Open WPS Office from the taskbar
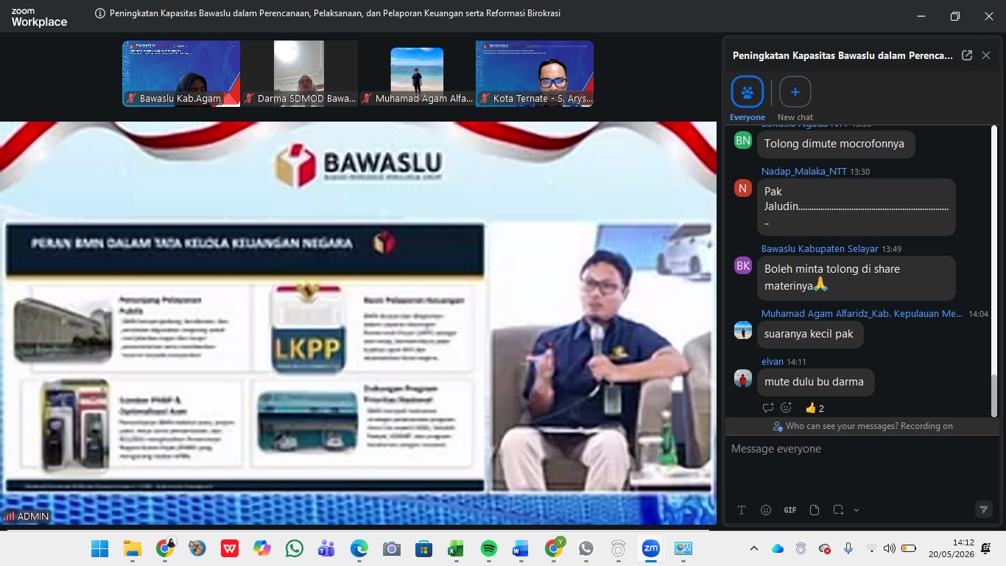Screen dimensions: 1006x566 (230, 549)
